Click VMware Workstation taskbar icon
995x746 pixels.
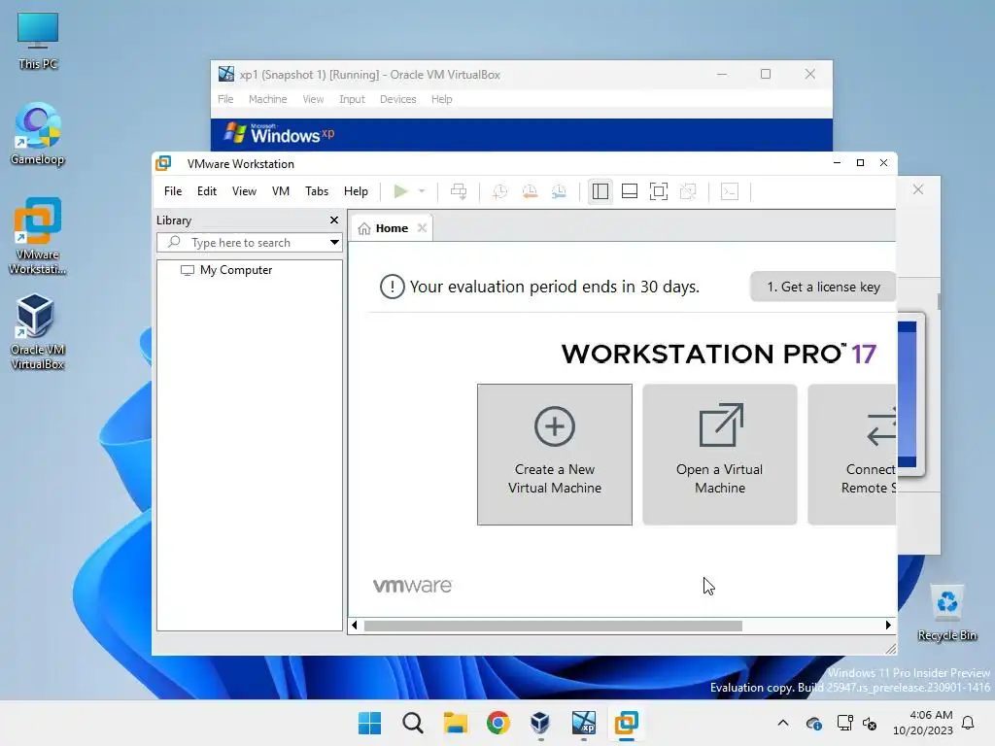point(627,723)
